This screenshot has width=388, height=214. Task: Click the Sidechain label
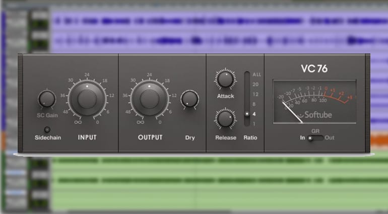(48, 137)
